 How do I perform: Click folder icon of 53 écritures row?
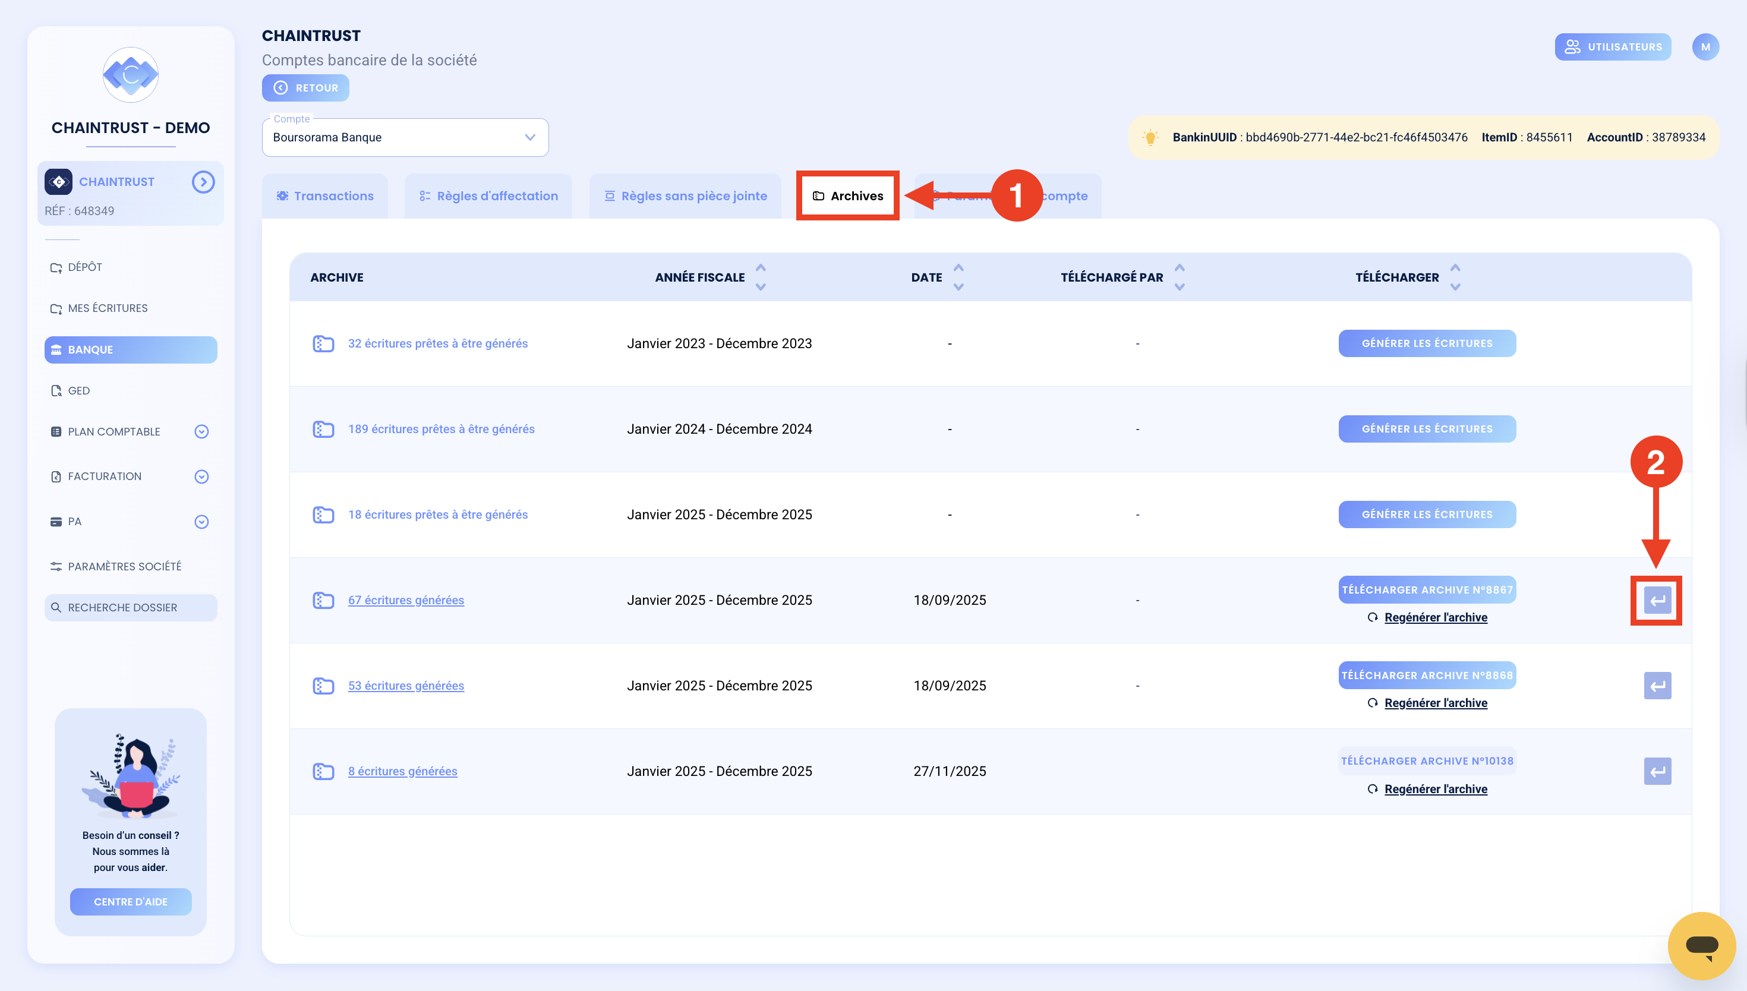323,686
